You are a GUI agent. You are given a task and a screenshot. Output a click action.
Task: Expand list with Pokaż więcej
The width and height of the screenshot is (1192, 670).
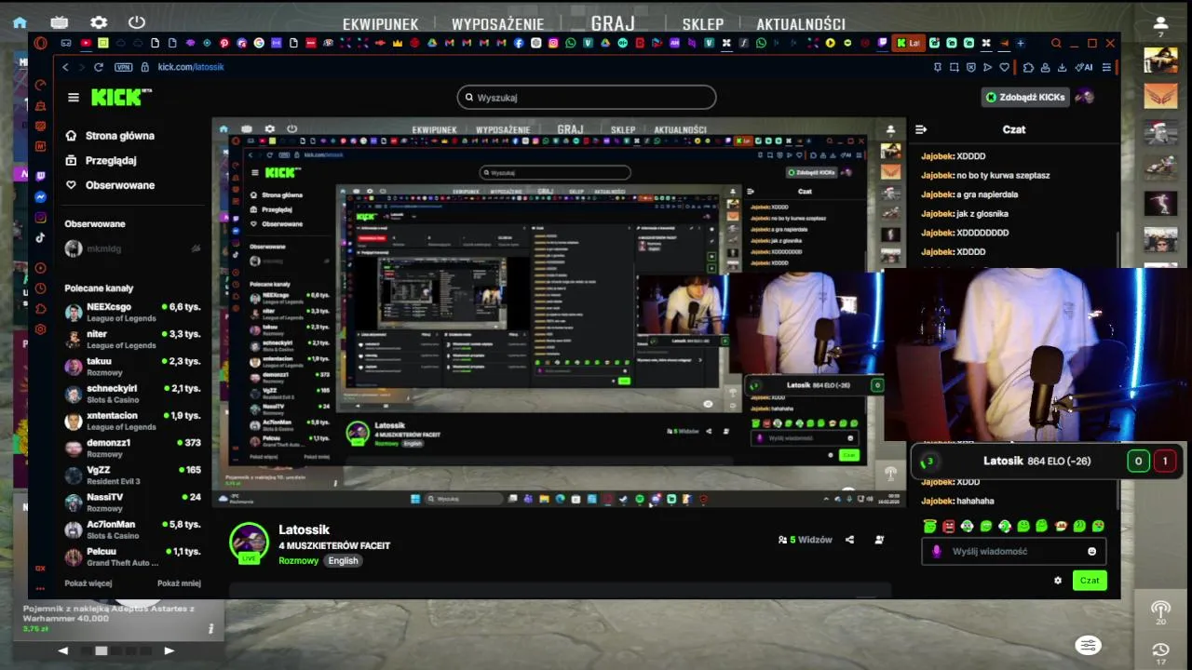tap(88, 583)
